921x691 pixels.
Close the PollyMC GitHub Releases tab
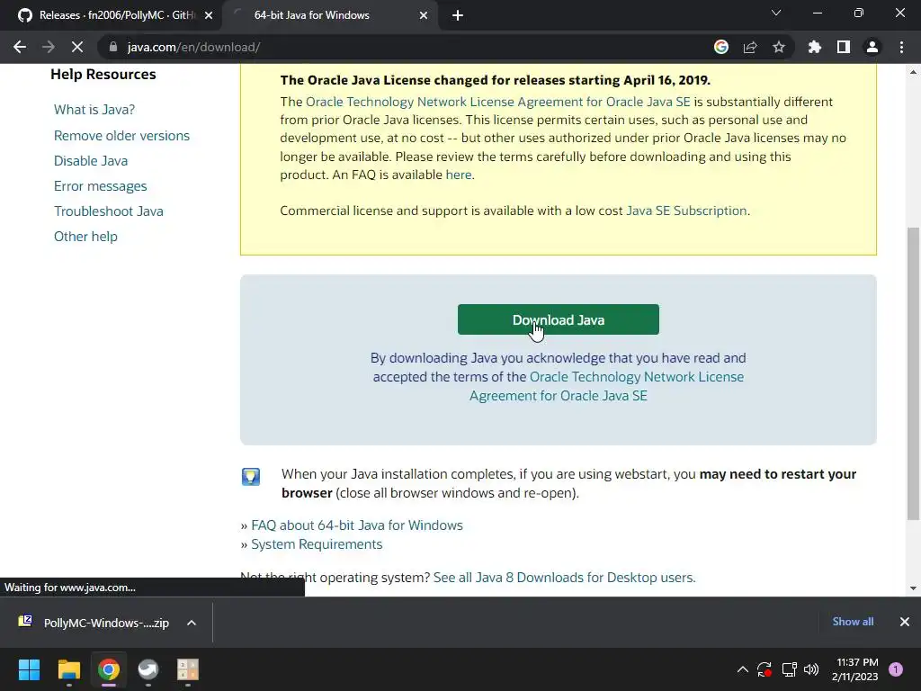pyautogui.click(x=209, y=15)
